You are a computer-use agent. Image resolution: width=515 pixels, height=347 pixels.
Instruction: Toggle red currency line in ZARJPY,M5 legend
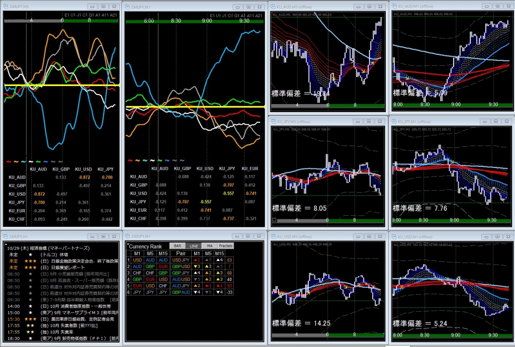click(x=8, y=161)
